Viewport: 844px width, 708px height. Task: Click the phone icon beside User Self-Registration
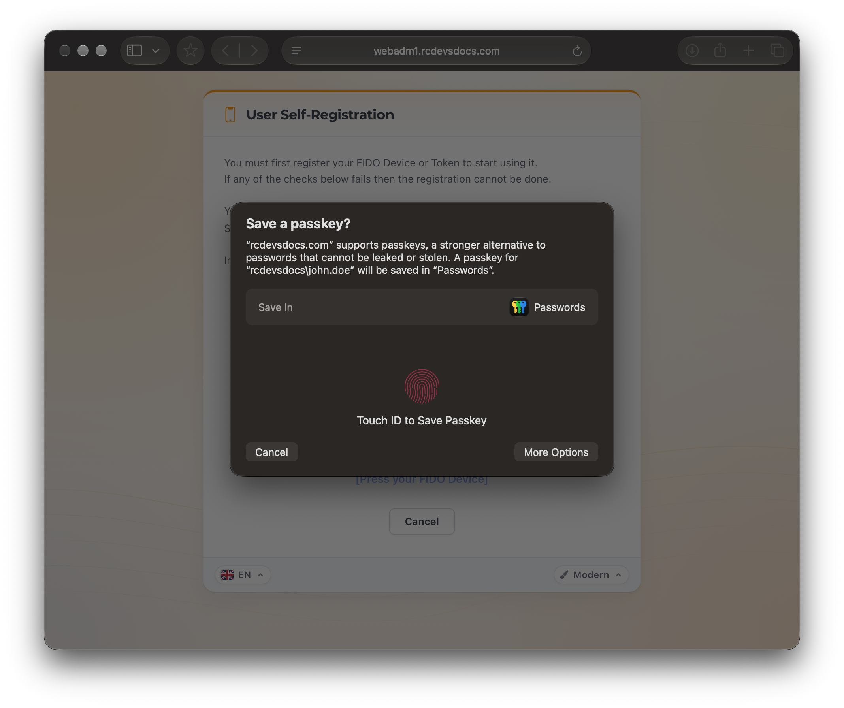click(x=230, y=115)
